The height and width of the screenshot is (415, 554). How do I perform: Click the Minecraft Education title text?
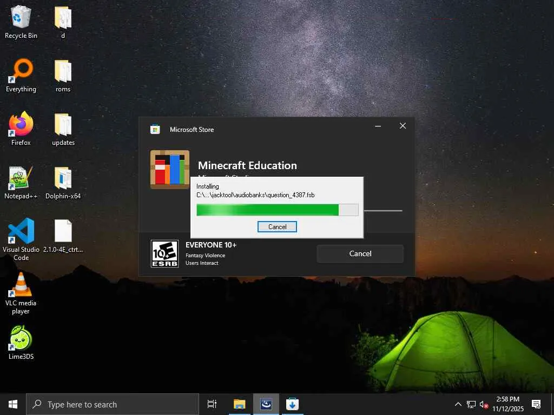tap(247, 165)
